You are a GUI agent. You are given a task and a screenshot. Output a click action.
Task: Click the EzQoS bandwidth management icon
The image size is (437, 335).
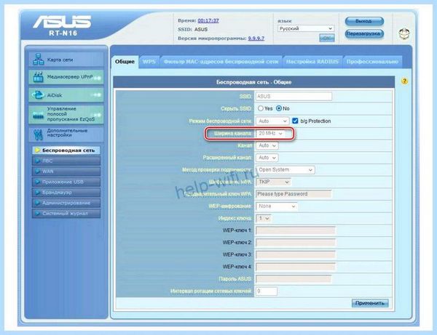click(x=38, y=115)
